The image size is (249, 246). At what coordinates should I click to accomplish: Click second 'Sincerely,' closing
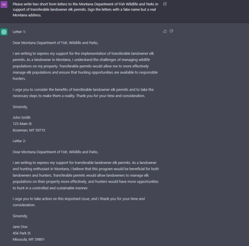point(20,216)
